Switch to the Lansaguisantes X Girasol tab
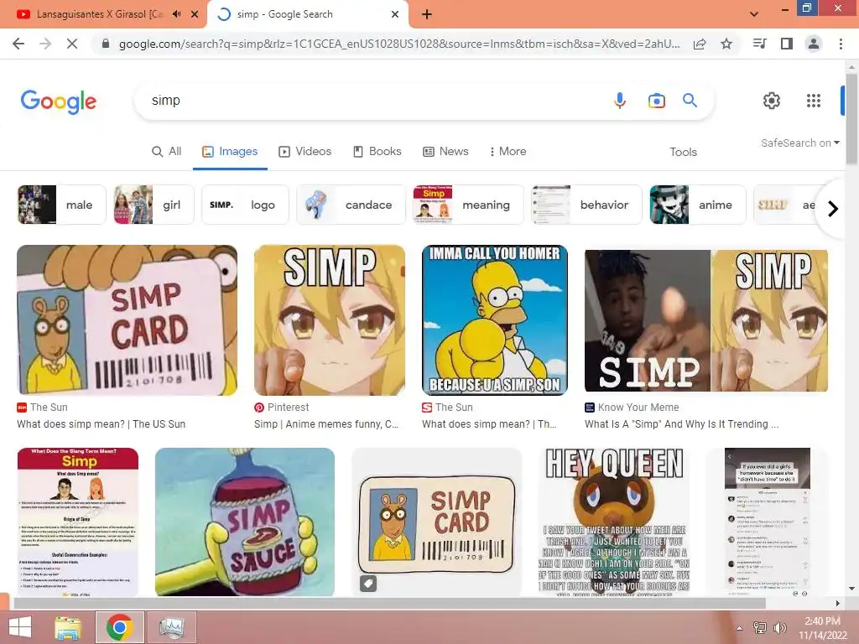 100,14
